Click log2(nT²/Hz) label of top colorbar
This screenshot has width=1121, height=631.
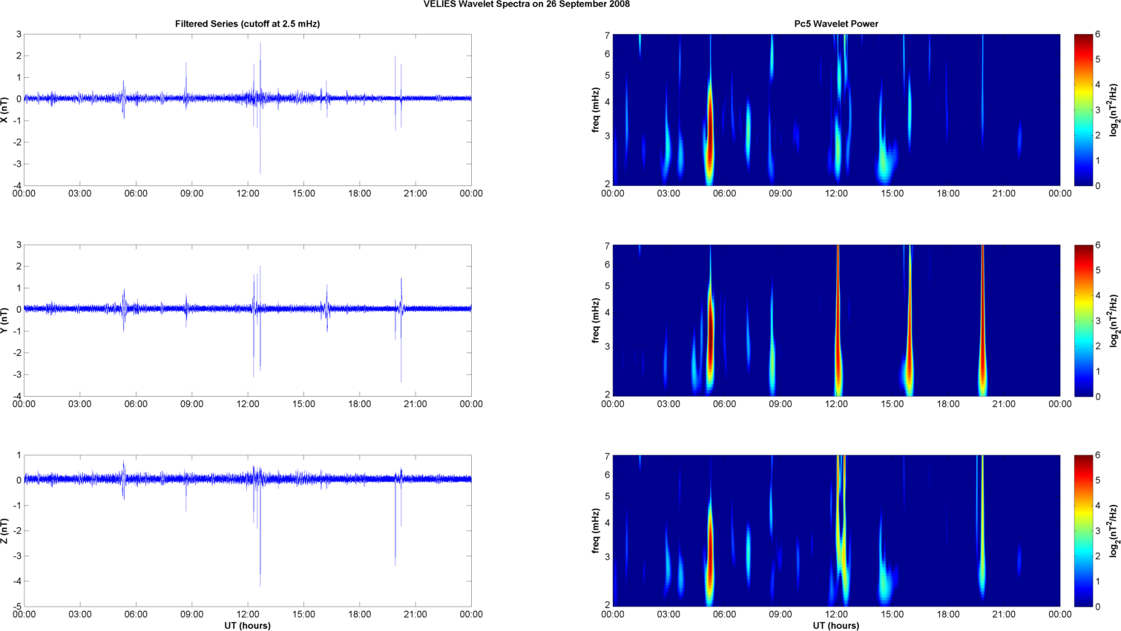click(x=1113, y=110)
